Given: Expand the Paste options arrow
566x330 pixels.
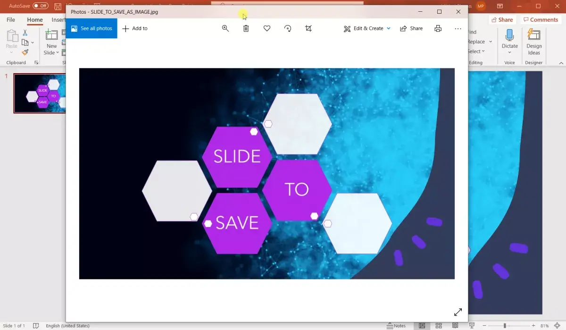Looking at the screenshot, I should (x=12, y=52).
